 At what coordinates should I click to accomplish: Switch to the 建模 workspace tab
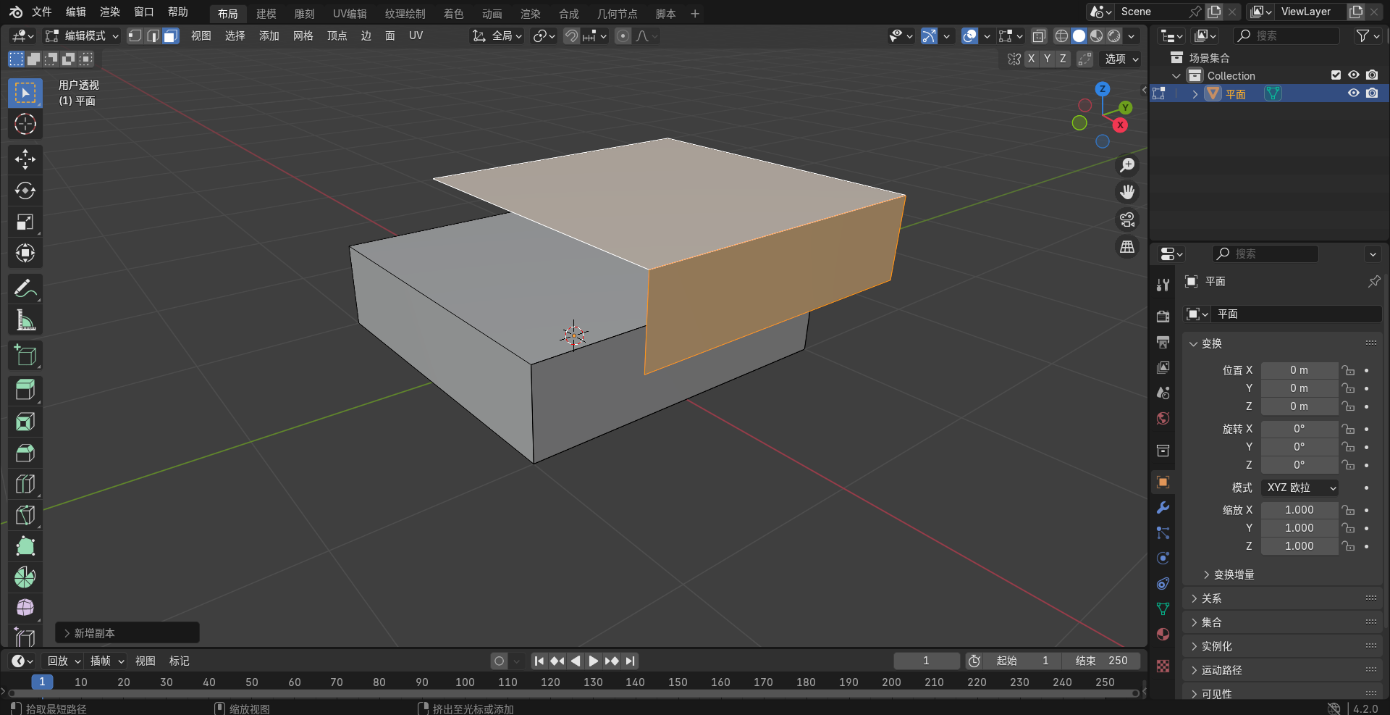pos(266,14)
